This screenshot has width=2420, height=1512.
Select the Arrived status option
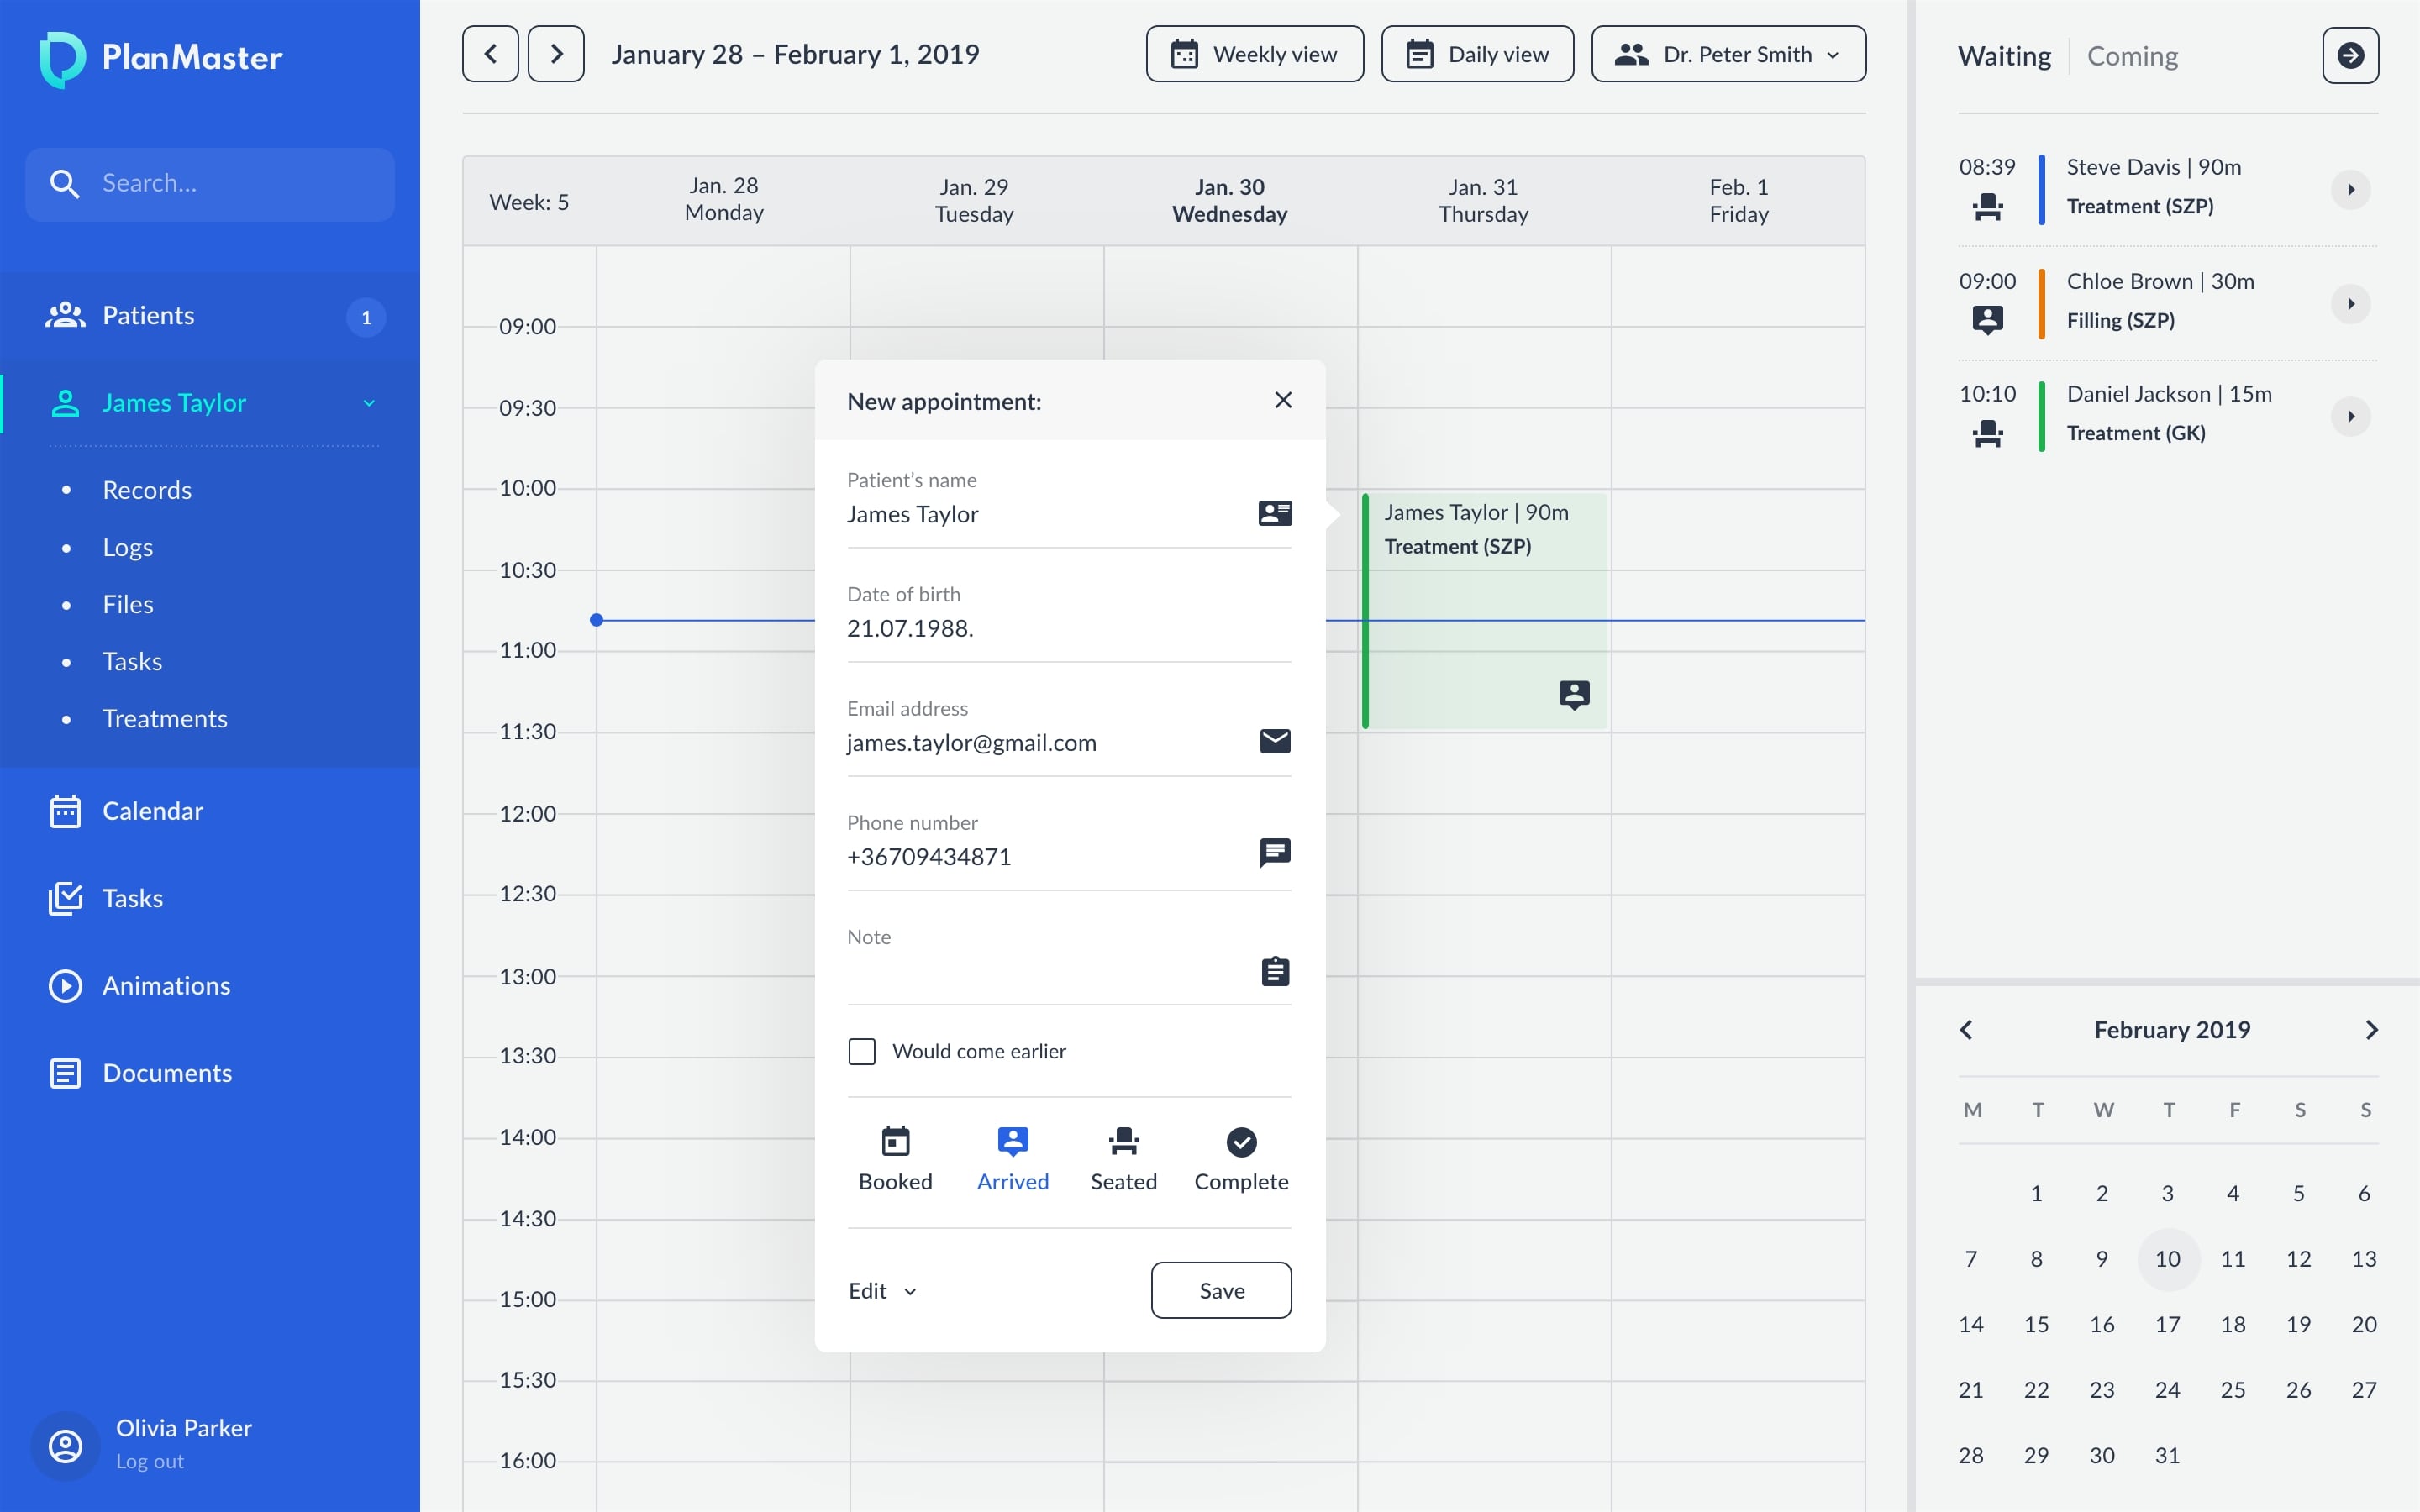[1012, 1158]
